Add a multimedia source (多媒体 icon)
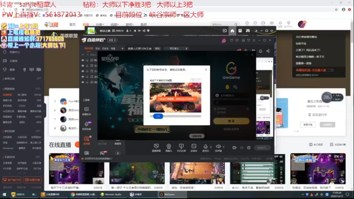The image size is (354, 199). coord(194,146)
